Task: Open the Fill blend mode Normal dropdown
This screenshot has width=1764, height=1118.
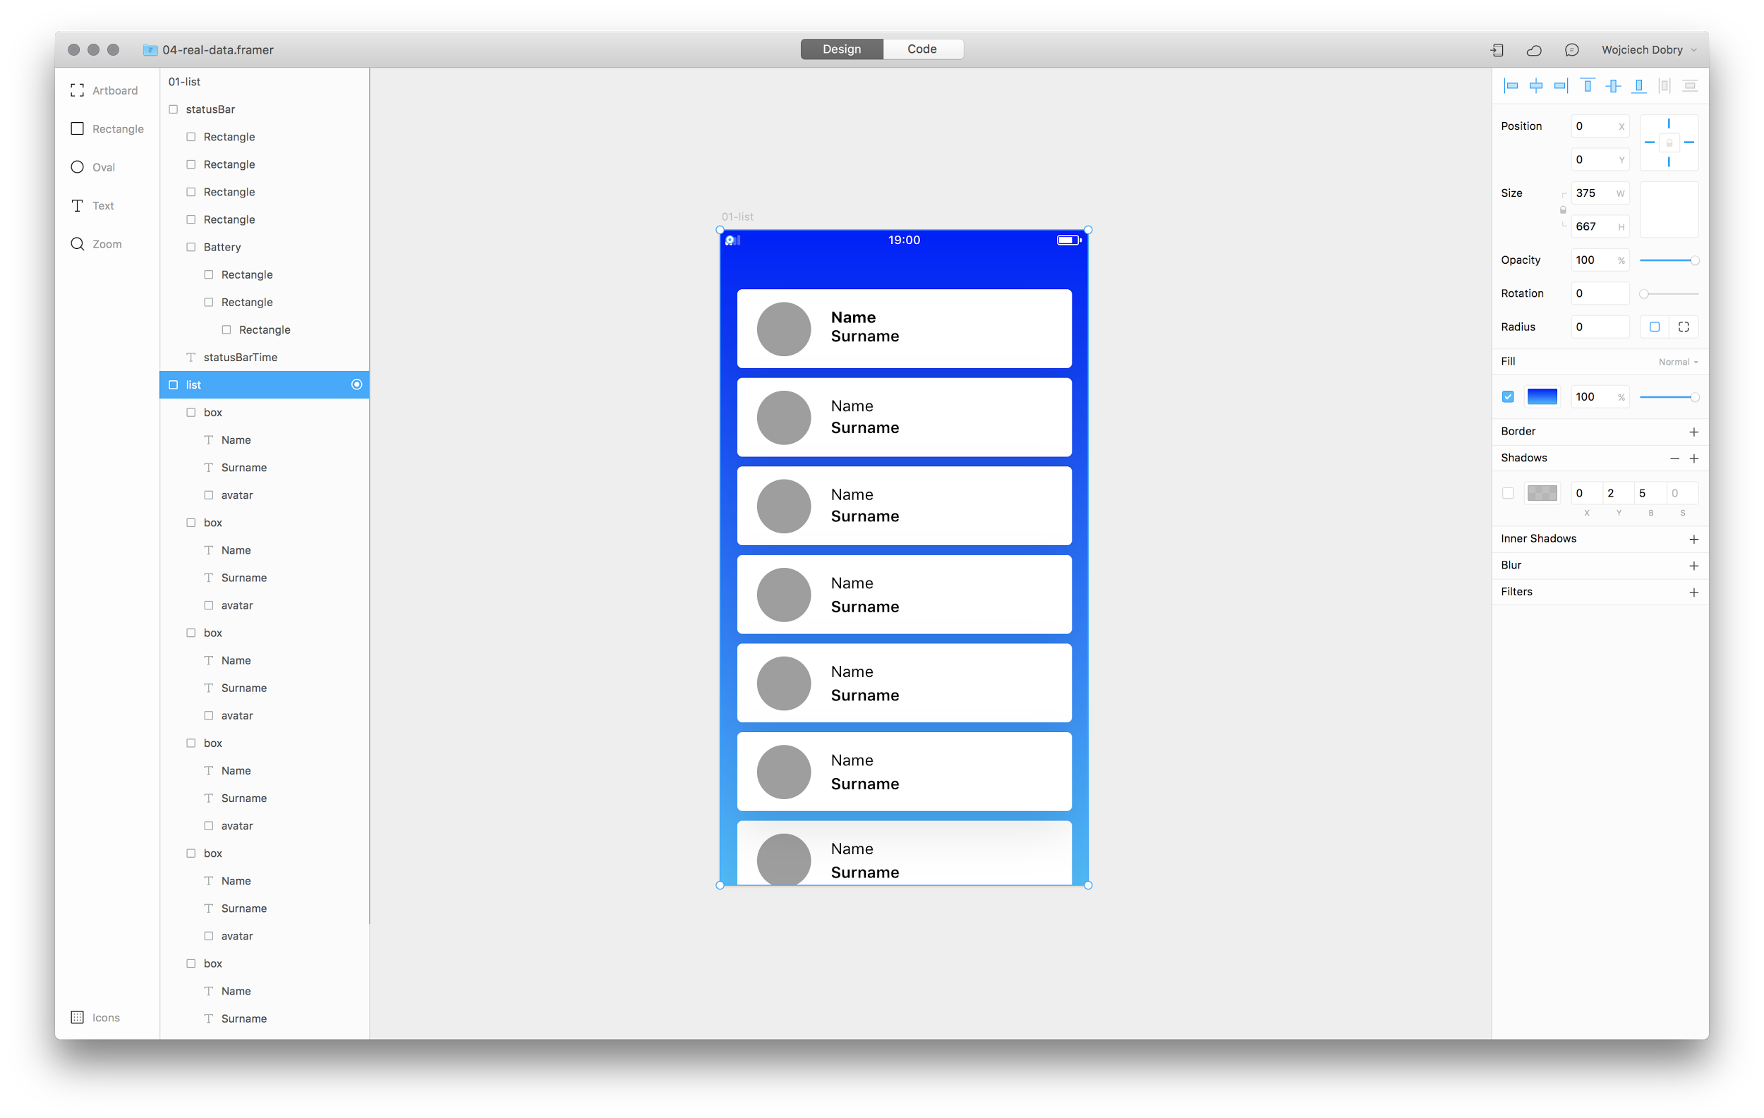Action: 1679,362
